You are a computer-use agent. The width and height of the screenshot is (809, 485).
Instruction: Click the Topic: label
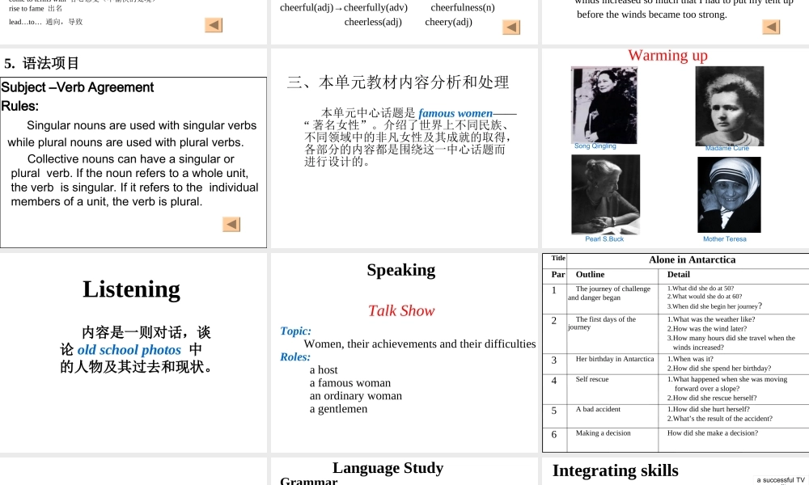295,331
